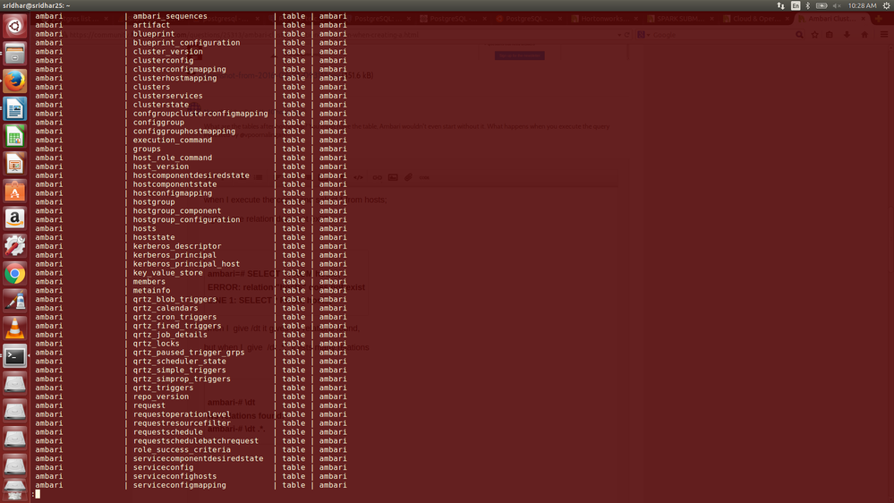
Task: Switch to Ambari Clust tab in Firefox
Action: coord(830,19)
